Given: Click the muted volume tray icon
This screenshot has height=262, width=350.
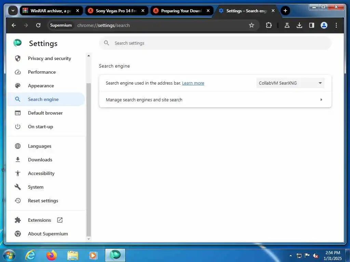Looking at the screenshot, I should click(x=315, y=256).
